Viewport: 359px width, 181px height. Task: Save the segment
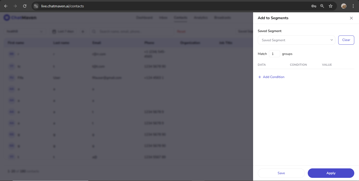[x=281, y=173]
